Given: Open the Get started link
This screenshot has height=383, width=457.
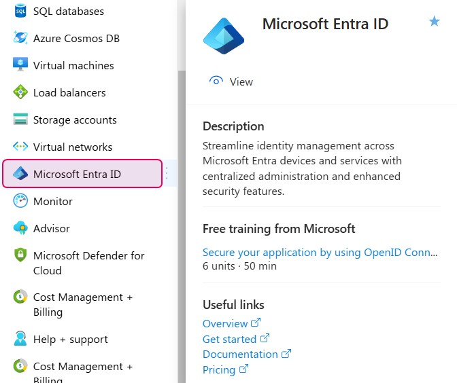Looking at the screenshot, I should point(229,339).
